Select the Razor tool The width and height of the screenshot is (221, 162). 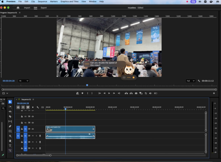click(10, 116)
